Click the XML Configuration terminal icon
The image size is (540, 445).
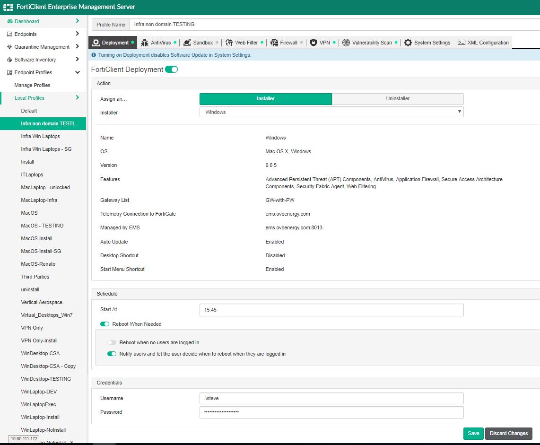coord(462,43)
